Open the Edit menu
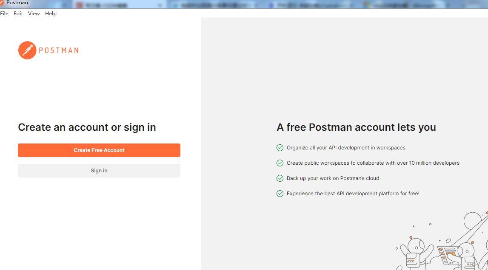The image size is (488, 270). pos(18,13)
